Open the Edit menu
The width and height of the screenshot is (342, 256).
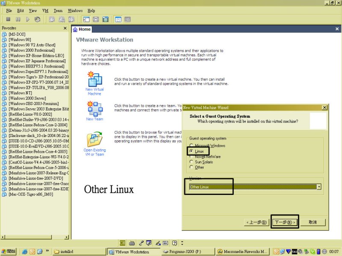point(21,11)
